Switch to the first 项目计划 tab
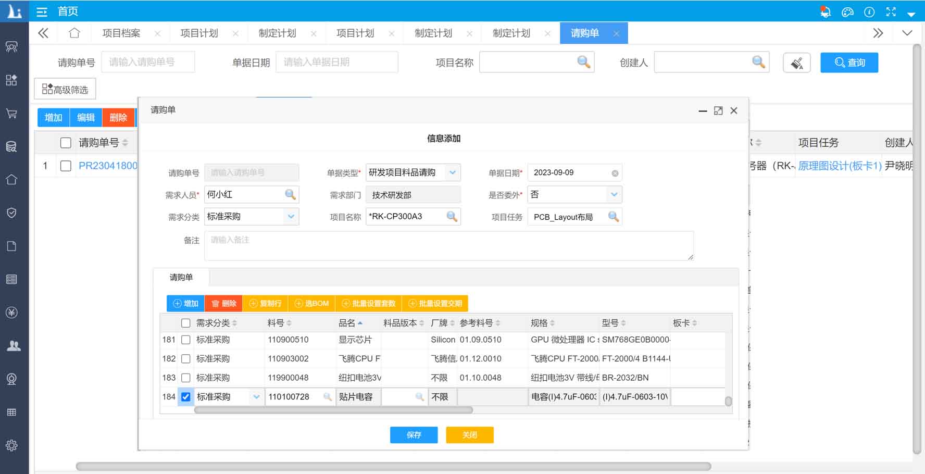The height and width of the screenshot is (474, 925). pos(199,33)
